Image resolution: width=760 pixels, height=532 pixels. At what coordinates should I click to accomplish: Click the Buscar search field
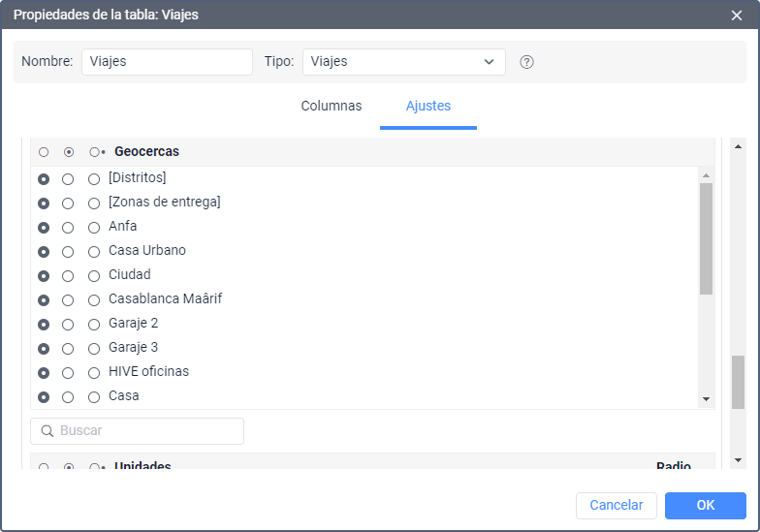point(138,431)
